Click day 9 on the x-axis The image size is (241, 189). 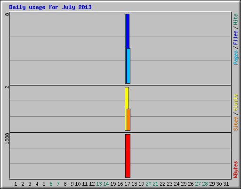click(x=72, y=184)
